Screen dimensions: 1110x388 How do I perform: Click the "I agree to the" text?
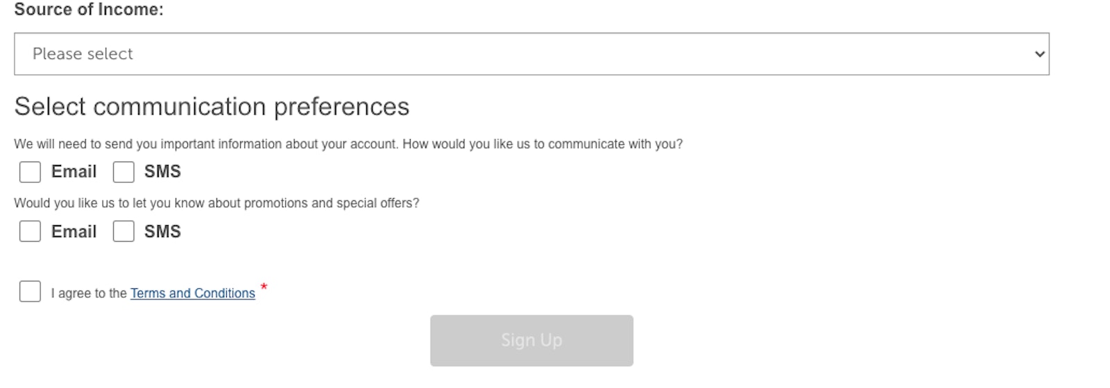point(89,294)
